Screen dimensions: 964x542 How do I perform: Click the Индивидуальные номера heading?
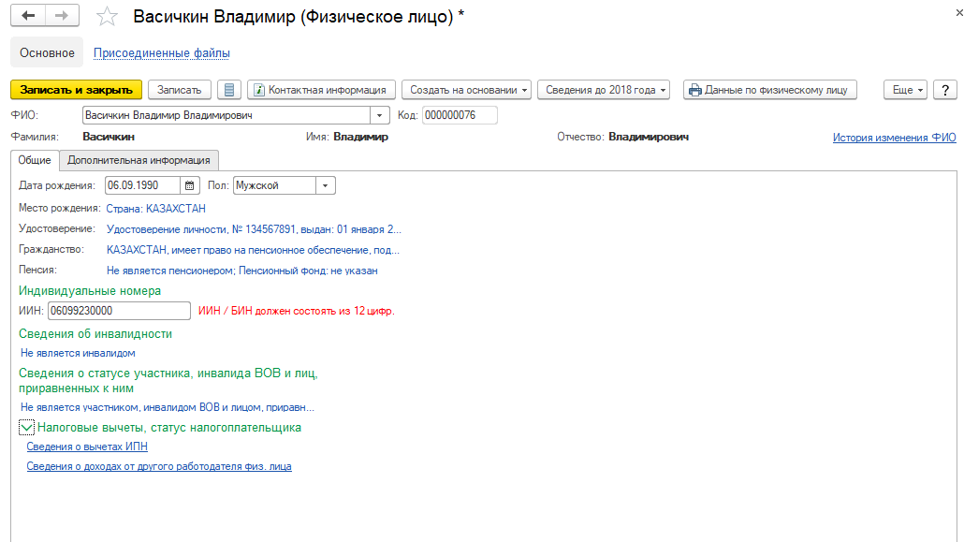[90, 291]
